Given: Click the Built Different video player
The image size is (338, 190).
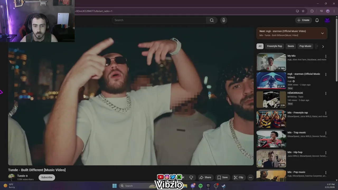Looking at the screenshot, I should pos(131,96).
